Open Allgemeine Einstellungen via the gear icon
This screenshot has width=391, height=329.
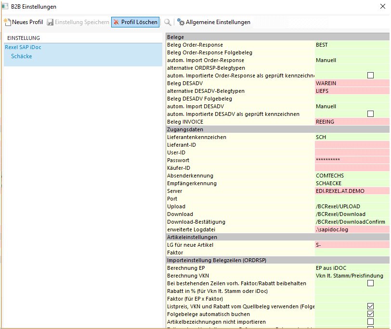181,22
